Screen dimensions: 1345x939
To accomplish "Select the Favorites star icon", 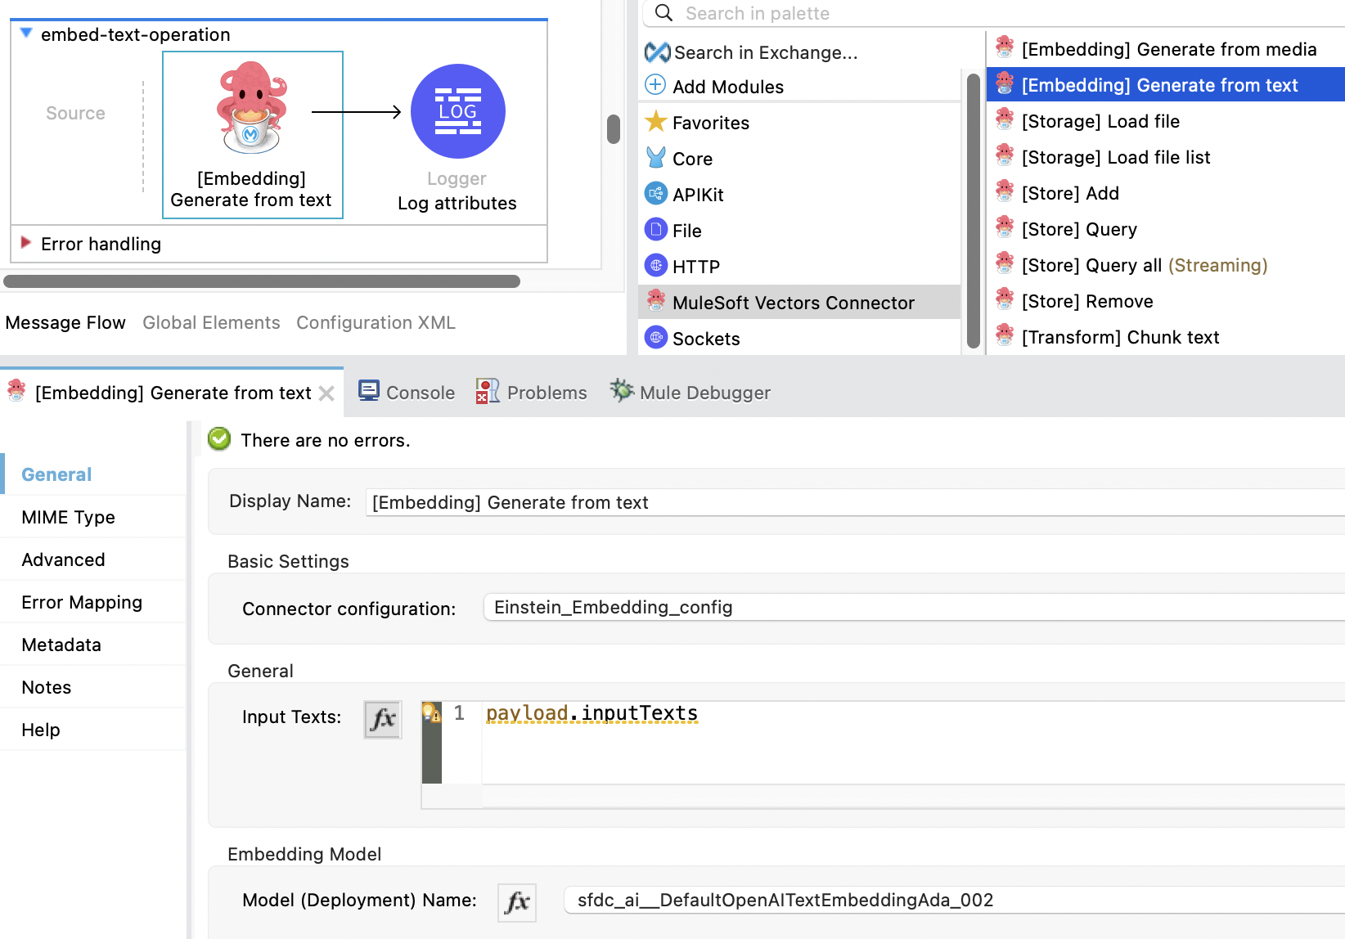I will click(x=656, y=122).
